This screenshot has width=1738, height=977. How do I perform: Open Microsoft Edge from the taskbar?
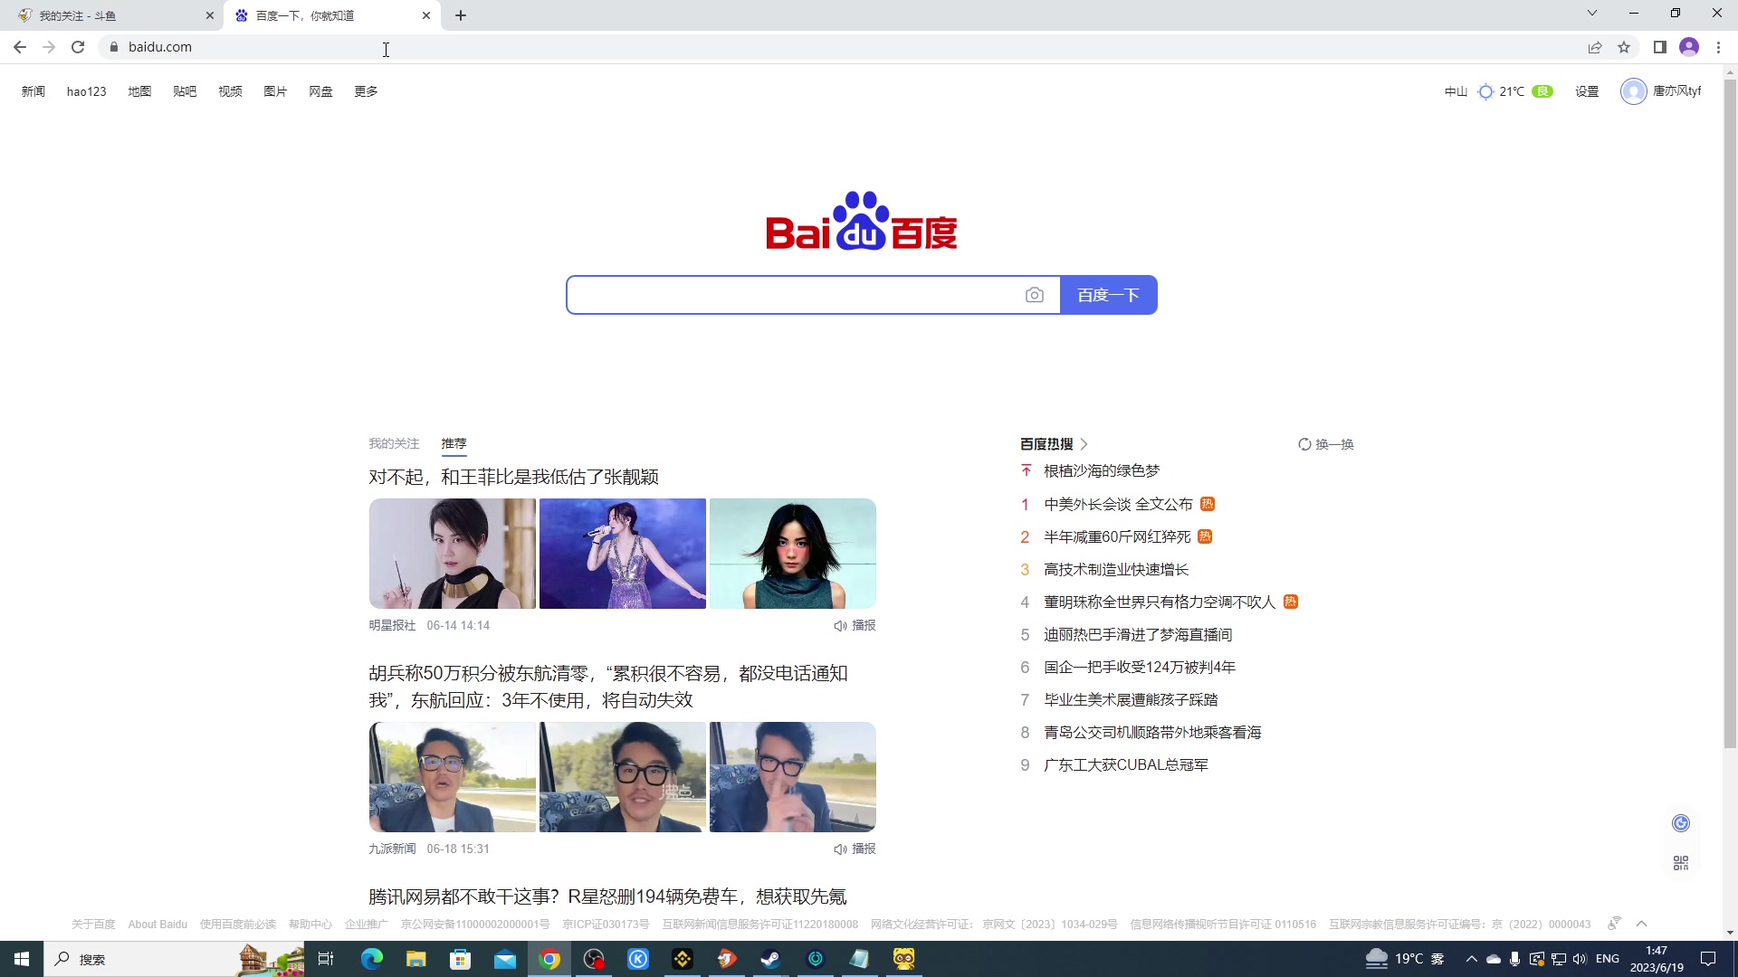[372, 959]
